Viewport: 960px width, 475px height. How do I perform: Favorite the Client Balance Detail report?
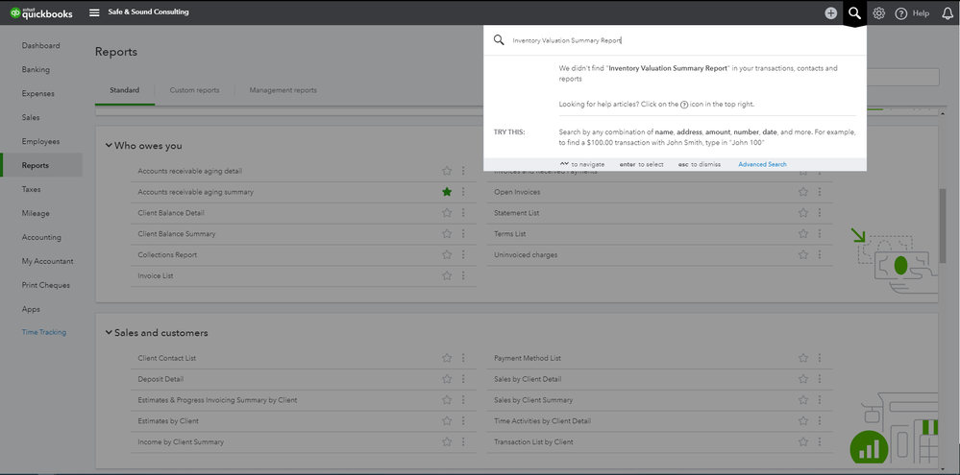coord(447,213)
